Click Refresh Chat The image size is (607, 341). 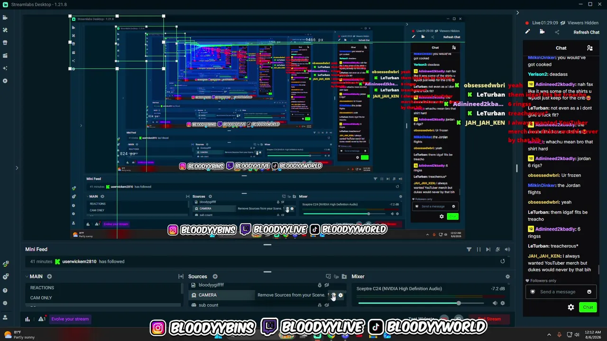587,32
